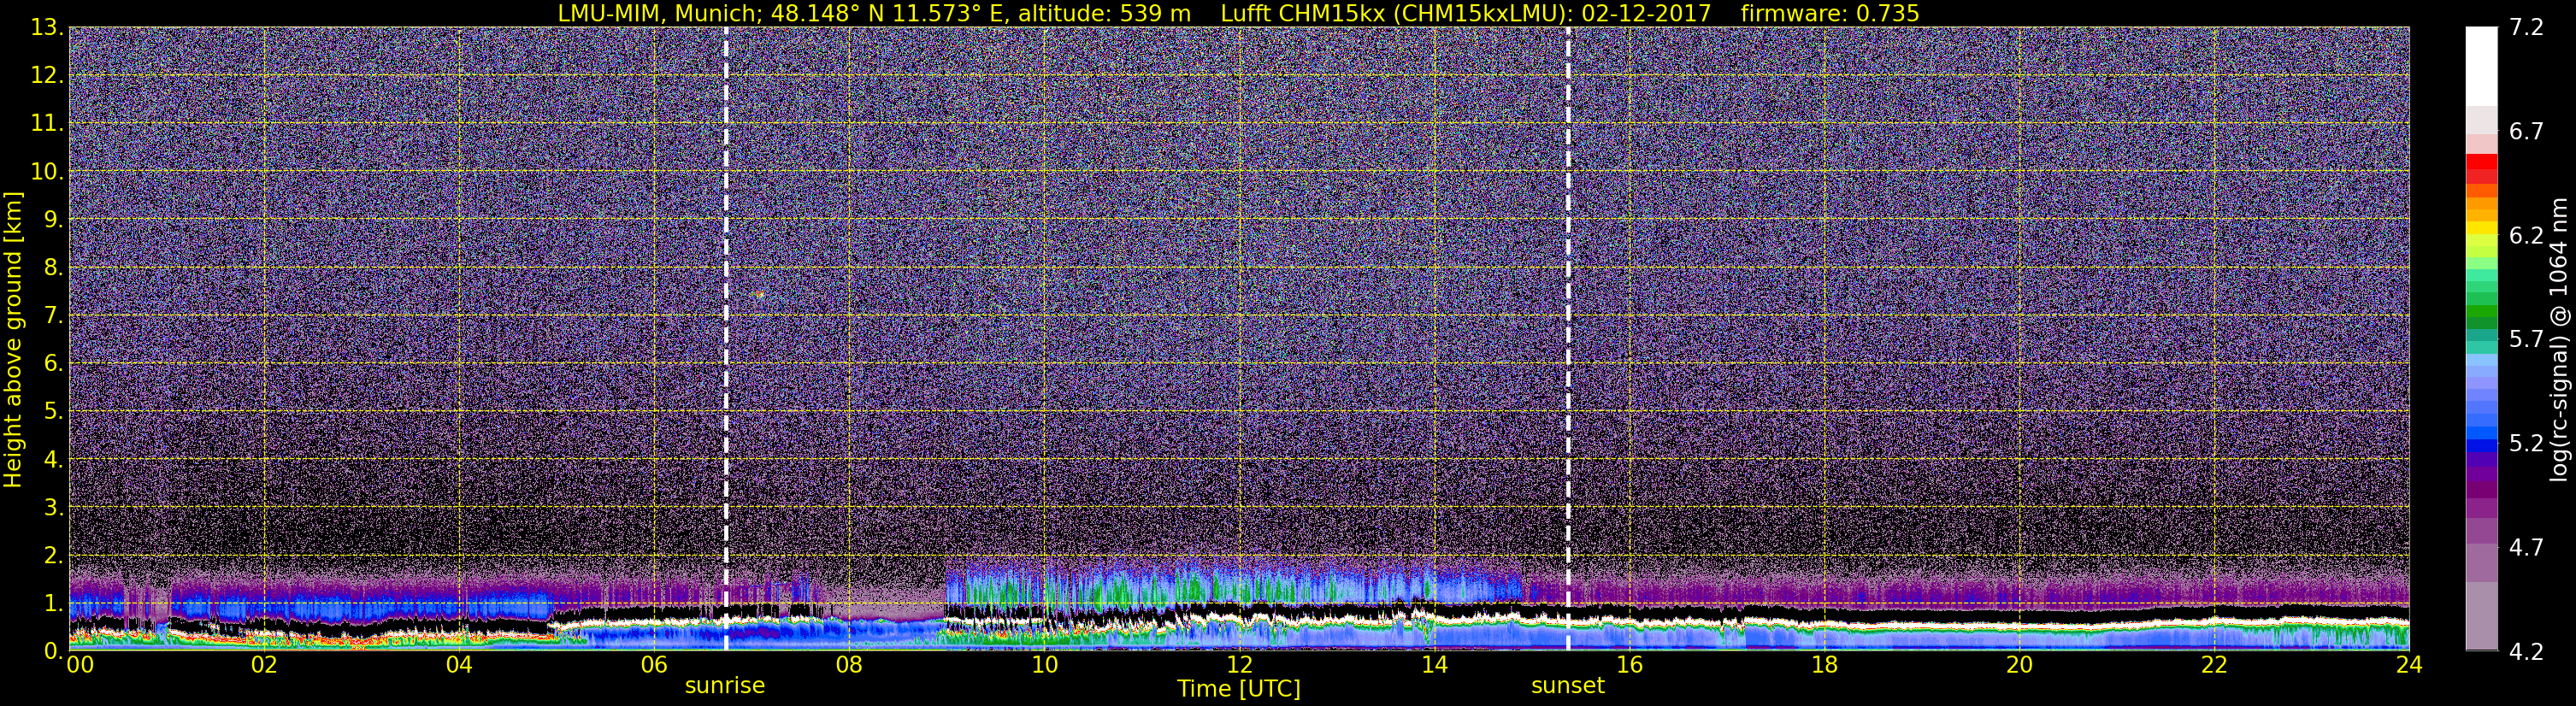Image resolution: width=2576 pixels, height=706 pixels.
Task: Click the height axis tick "13."
Action: click(47, 27)
